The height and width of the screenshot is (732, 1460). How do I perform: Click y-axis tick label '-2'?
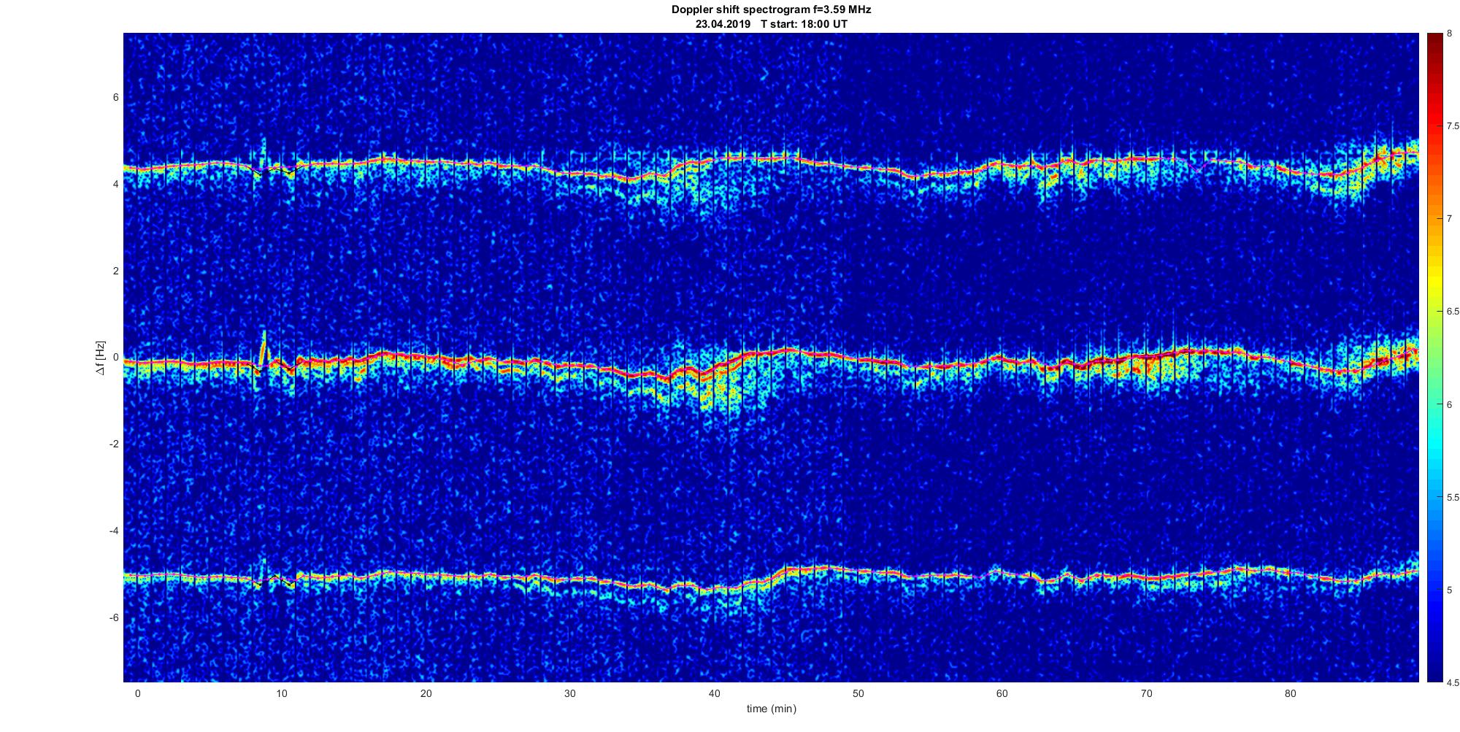114,444
